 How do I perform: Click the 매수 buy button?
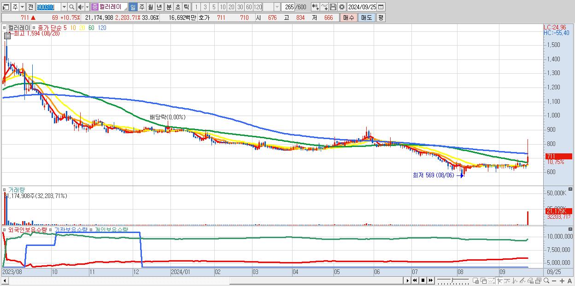[x=349, y=18]
